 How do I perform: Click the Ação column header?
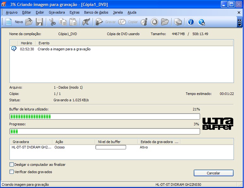[74, 142]
